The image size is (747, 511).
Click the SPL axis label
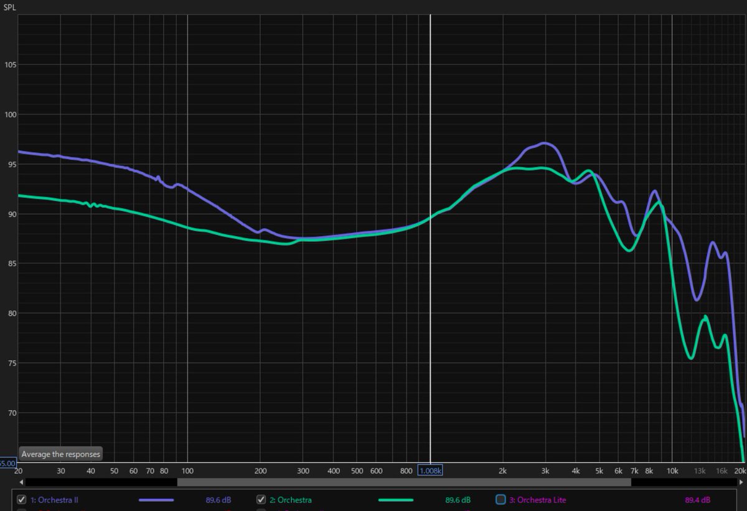pyautogui.click(x=9, y=7)
